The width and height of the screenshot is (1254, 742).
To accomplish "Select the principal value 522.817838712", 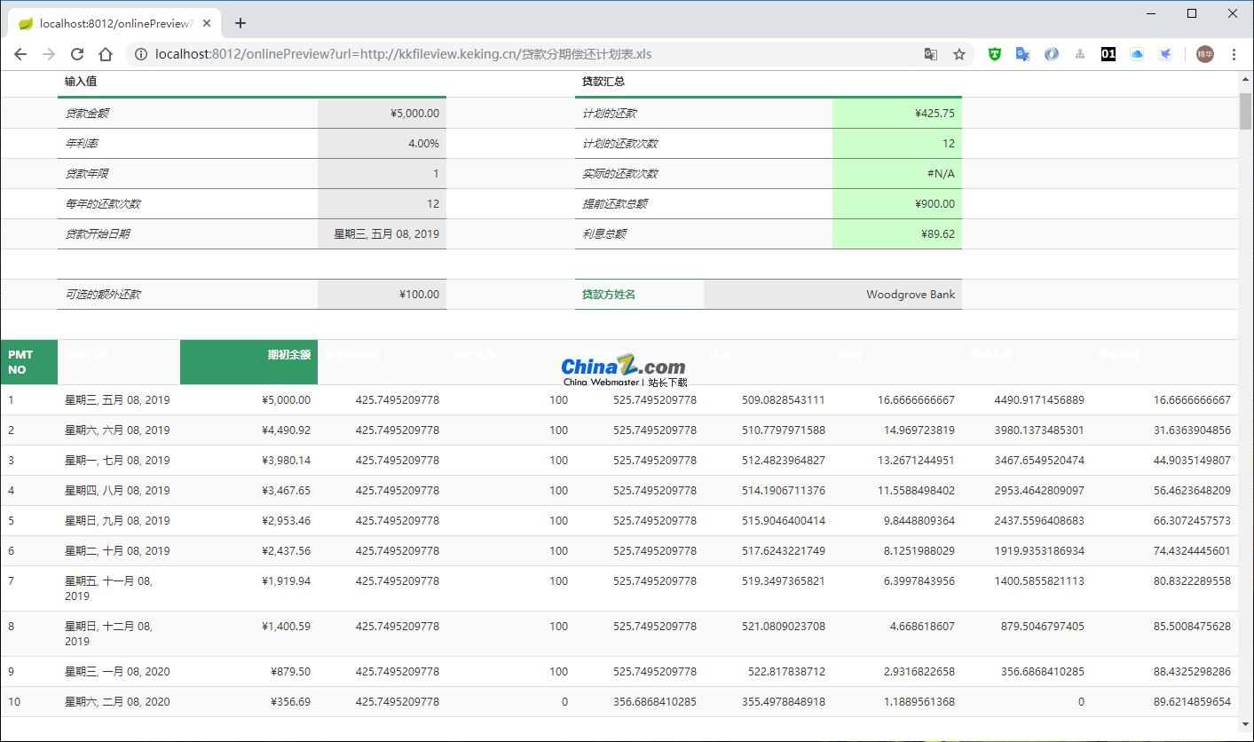I will click(x=786, y=672).
